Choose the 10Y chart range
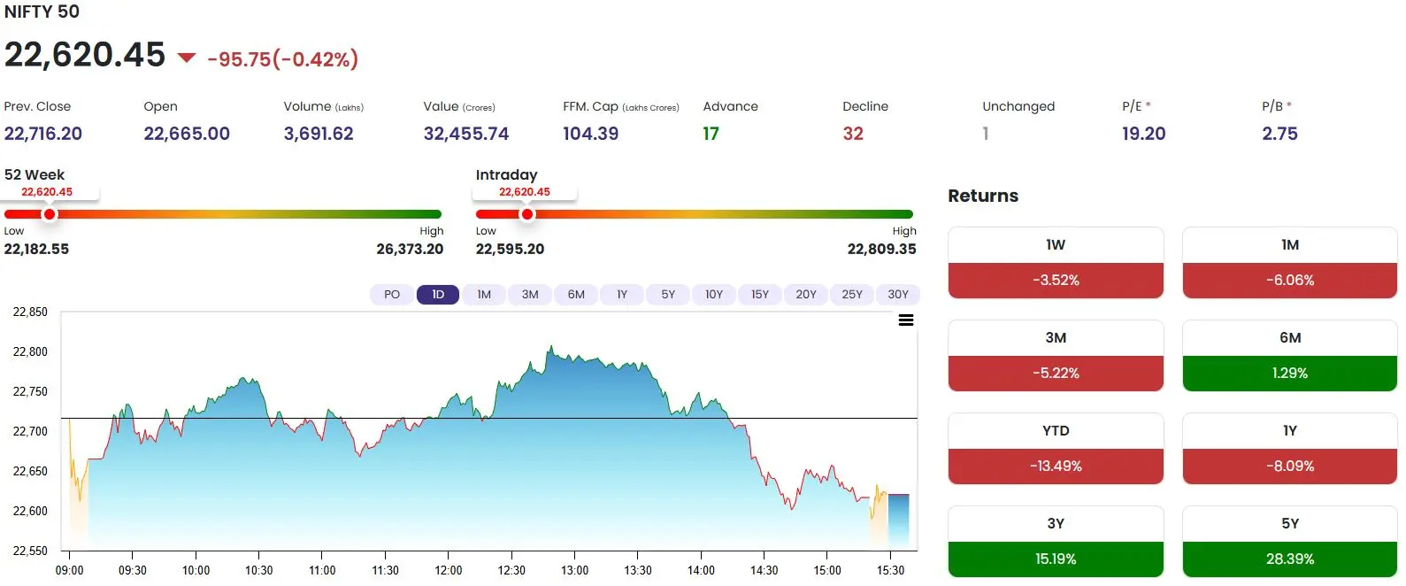Image resolution: width=1406 pixels, height=586 pixels. (714, 295)
